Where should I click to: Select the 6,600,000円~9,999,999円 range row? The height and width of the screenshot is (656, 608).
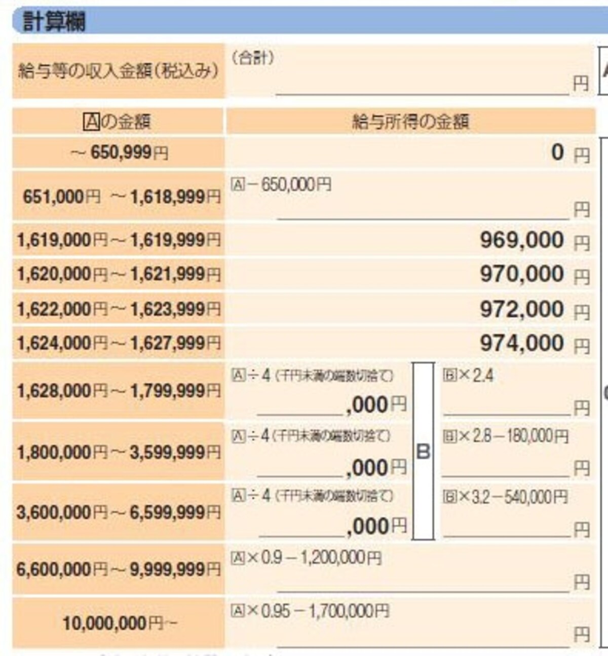coord(119,569)
